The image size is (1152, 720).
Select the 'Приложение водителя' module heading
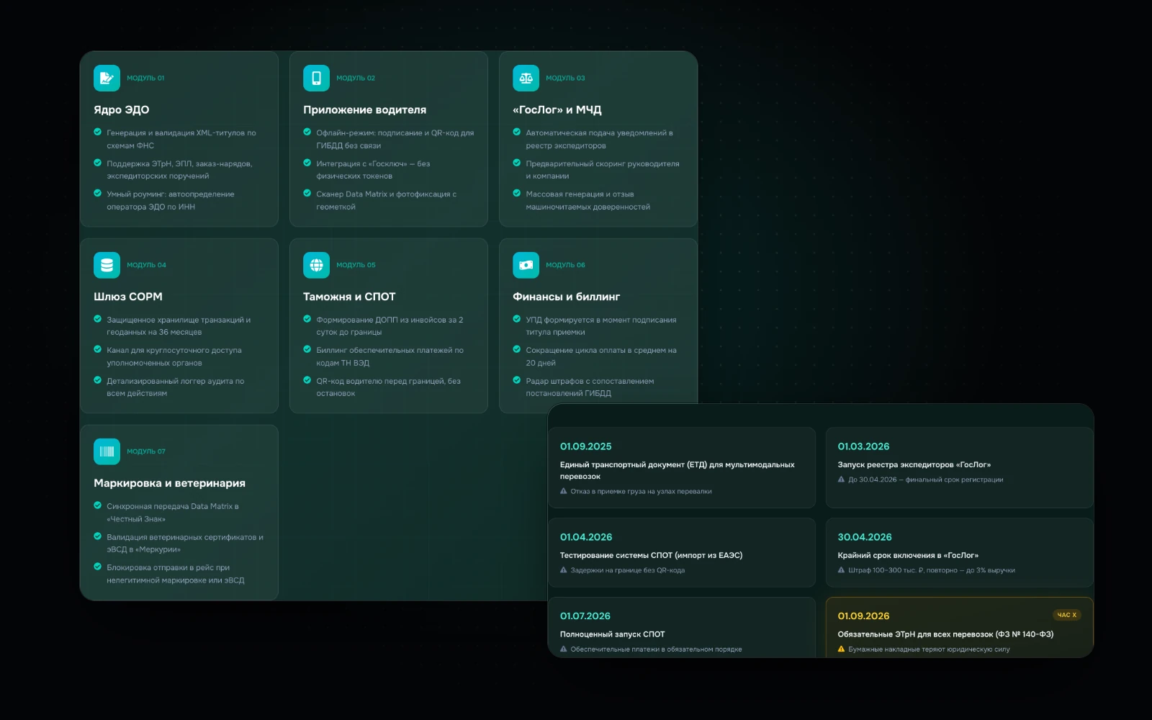coord(364,109)
